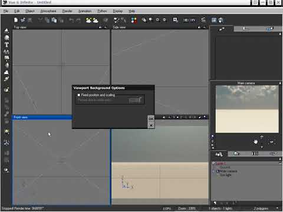Switch to the materials tab in browser
283x212 pixels.
tap(236, 154)
